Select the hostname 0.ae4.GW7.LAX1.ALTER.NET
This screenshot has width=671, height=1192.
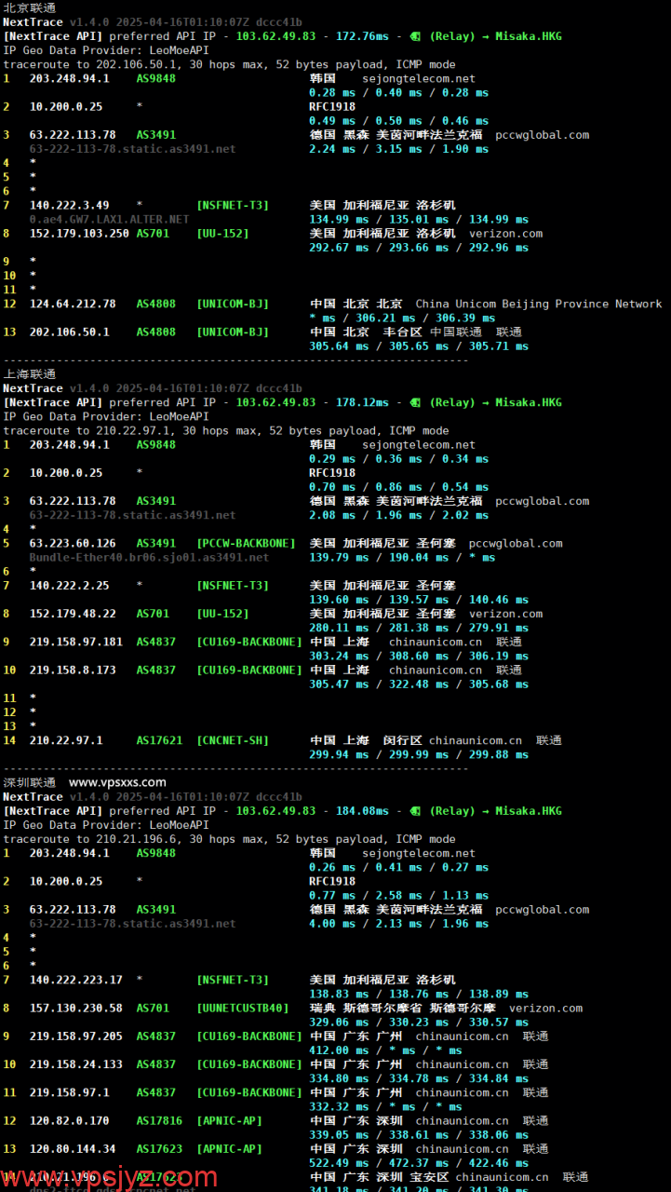[x=109, y=219]
